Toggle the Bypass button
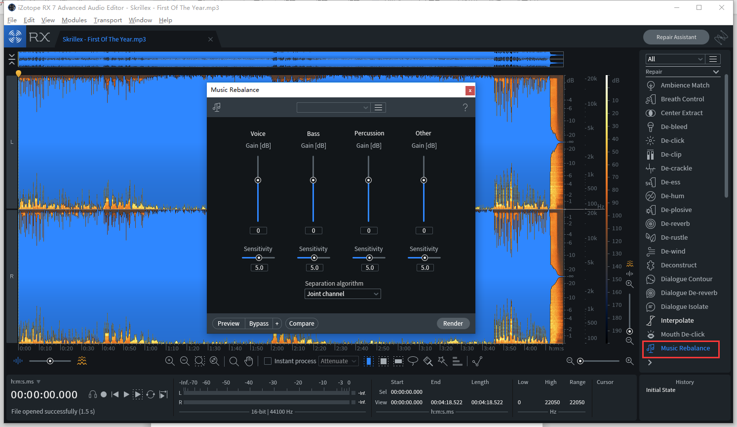This screenshot has width=737, height=427. 259,324
